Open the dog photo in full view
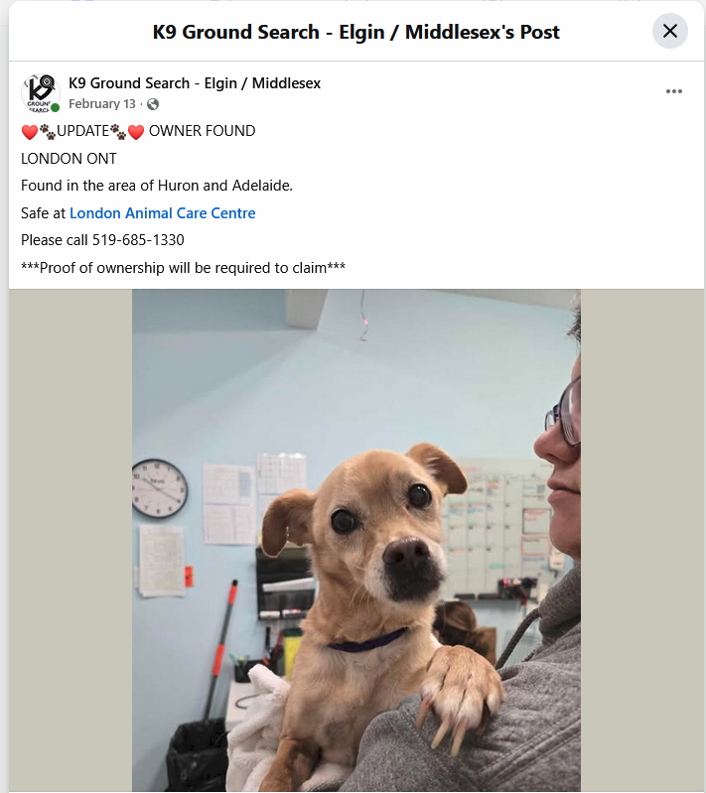Screen dimensions: 706x793 356,540
